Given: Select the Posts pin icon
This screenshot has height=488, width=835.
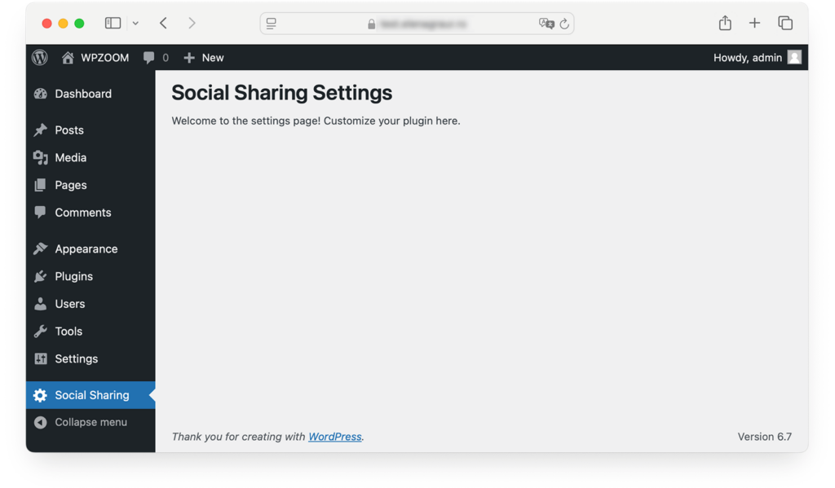Looking at the screenshot, I should click(x=41, y=130).
